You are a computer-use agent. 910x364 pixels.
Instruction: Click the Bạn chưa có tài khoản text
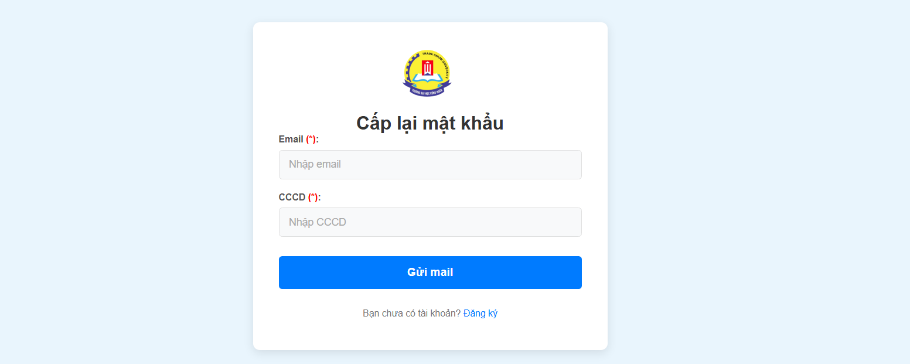(x=411, y=313)
